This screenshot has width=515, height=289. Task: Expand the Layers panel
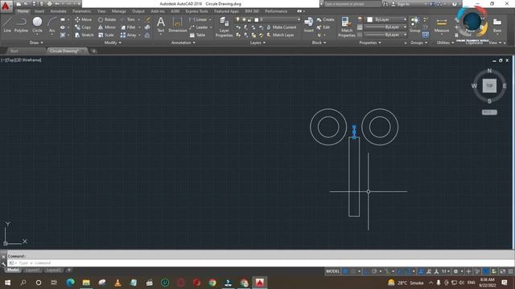tap(257, 43)
